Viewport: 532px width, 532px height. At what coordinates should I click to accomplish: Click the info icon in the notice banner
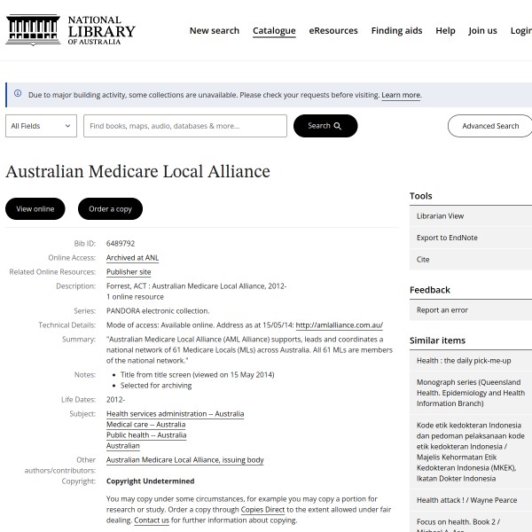tap(18, 94)
